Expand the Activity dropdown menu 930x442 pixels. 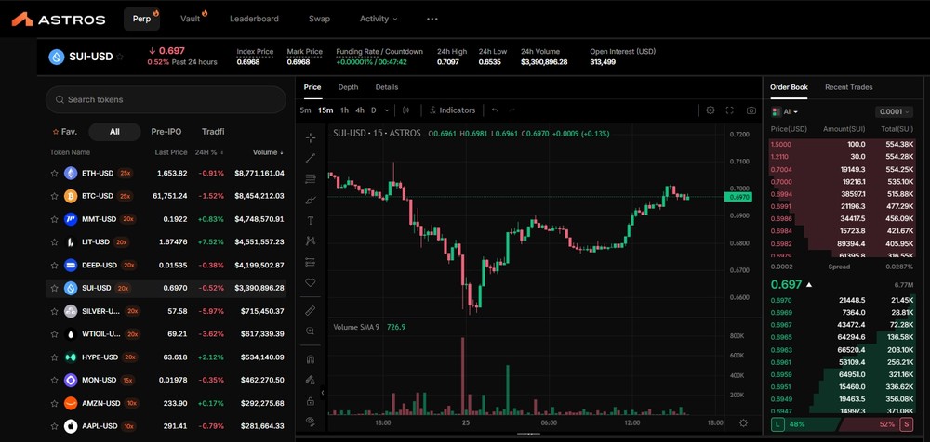[379, 19]
